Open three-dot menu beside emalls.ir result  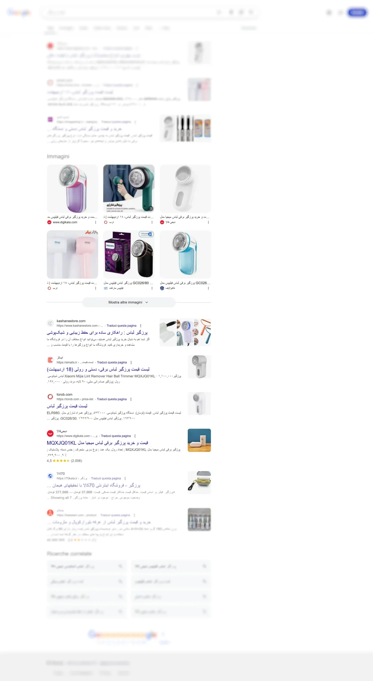click(131, 362)
